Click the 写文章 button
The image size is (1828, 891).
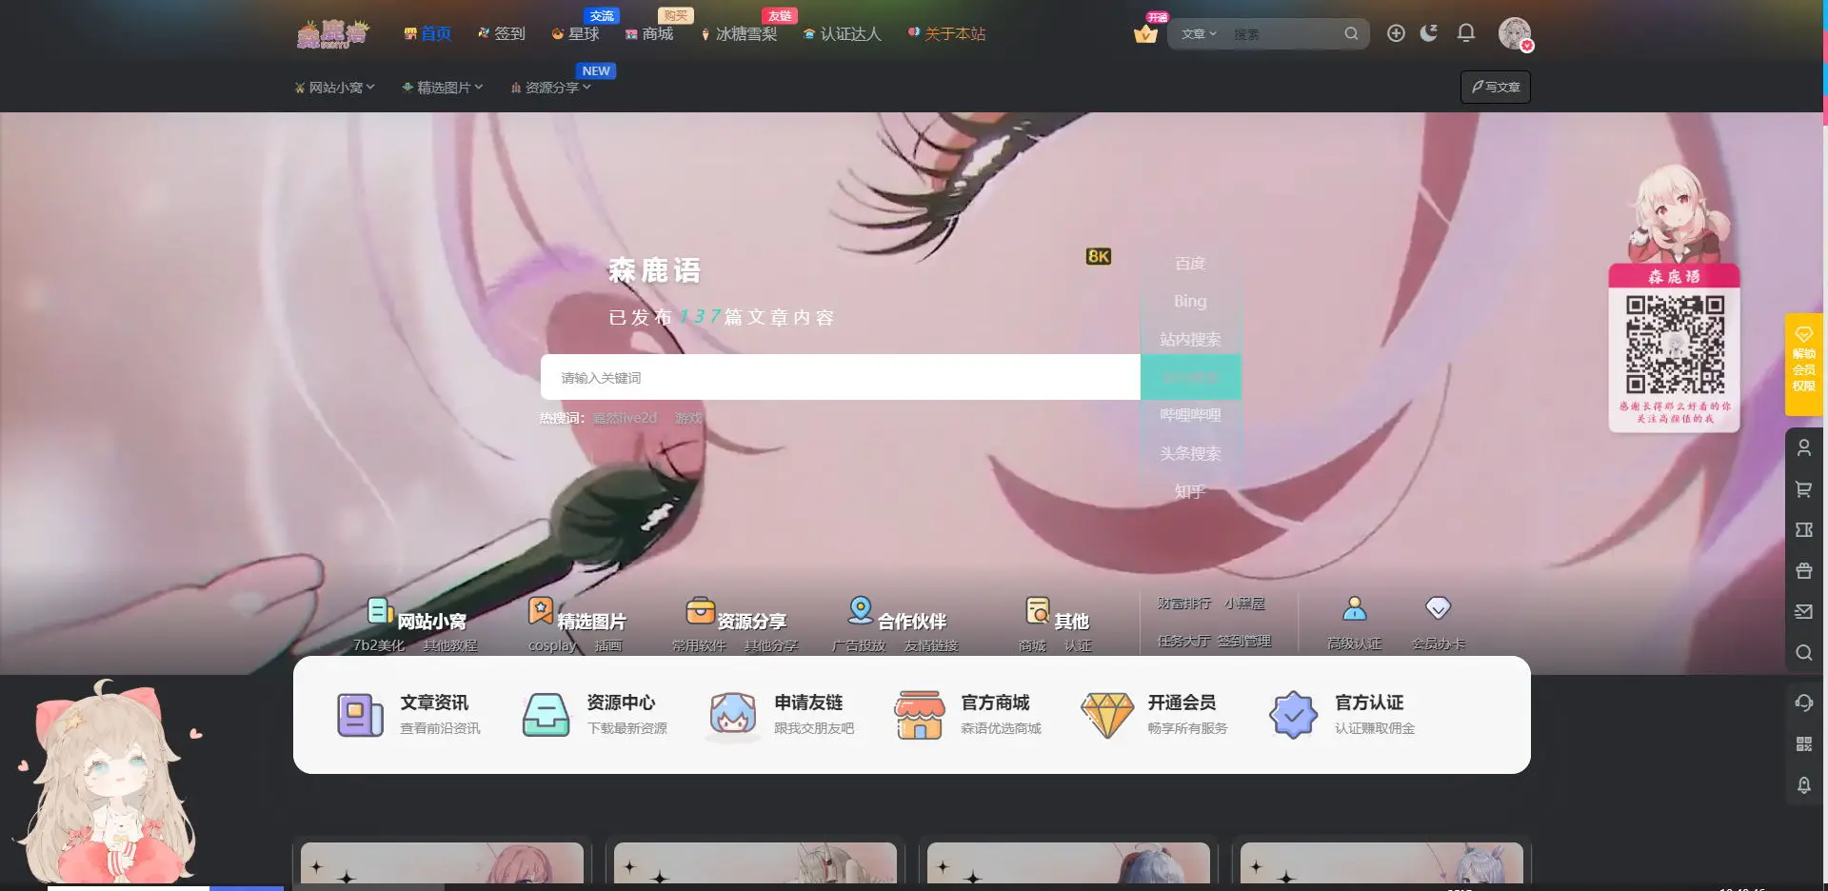pyautogui.click(x=1495, y=88)
